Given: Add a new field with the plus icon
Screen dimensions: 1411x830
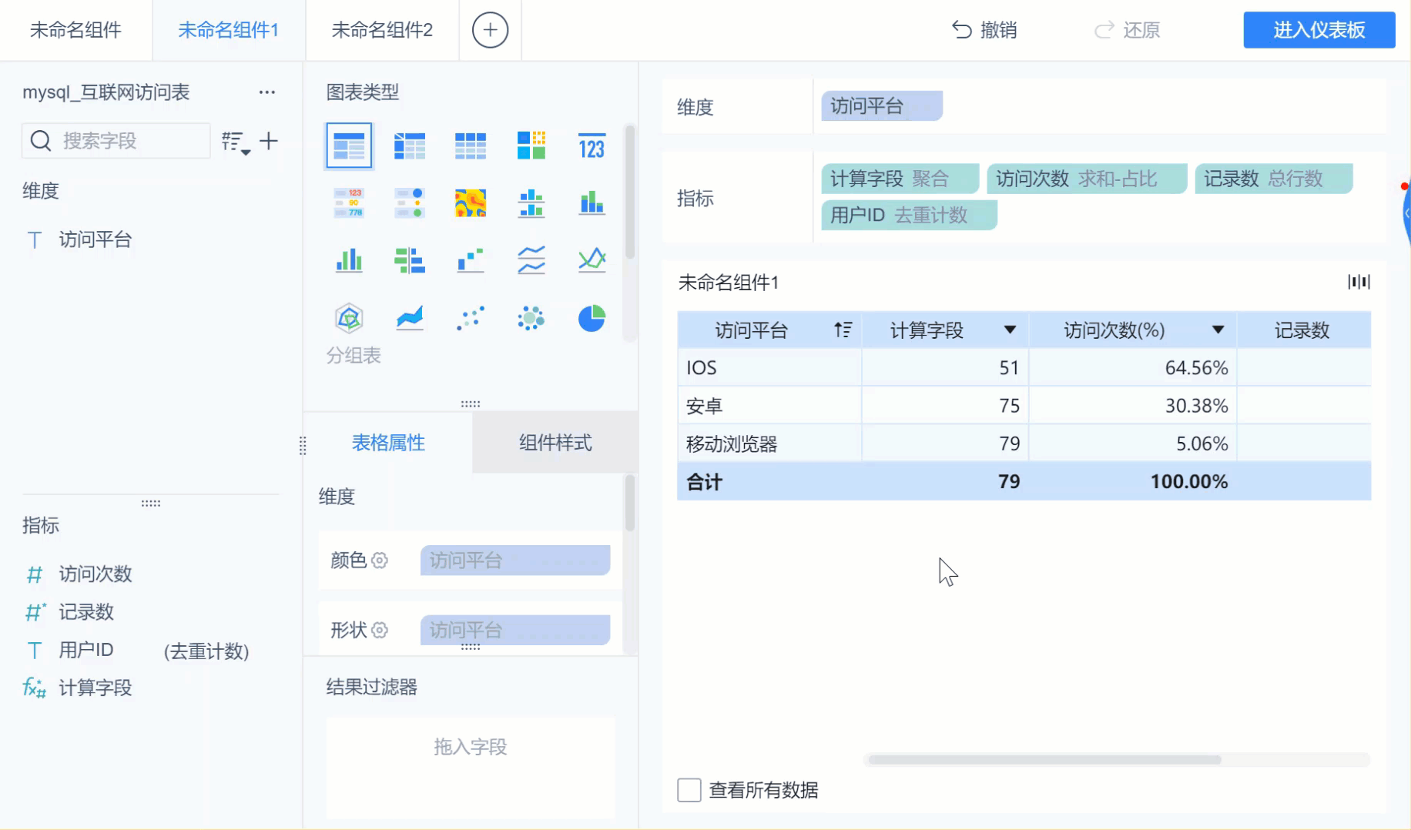Looking at the screenshot, I should (x=269, y=141).
